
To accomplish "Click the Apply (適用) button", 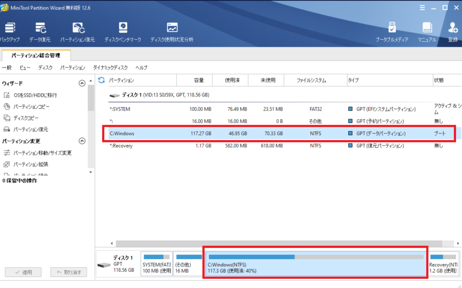I will point(23,272).
